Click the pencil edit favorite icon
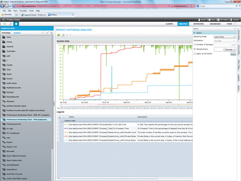 (x=48, y=33)
